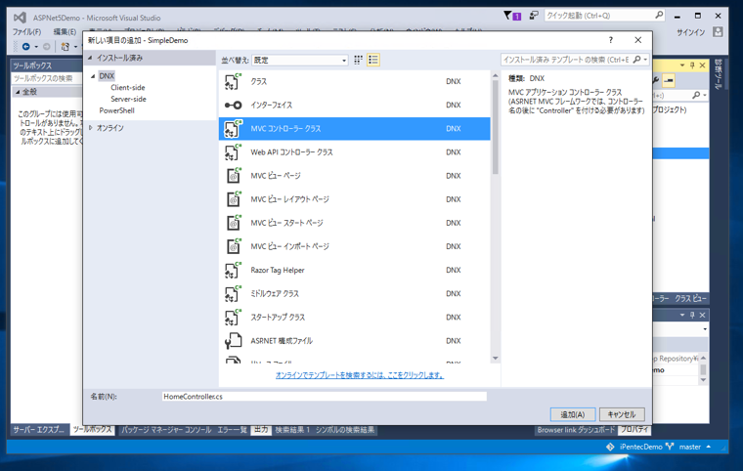Switch to medium icons list view
This screenshot has width=743, height=471.
click(x=373, y=60)
